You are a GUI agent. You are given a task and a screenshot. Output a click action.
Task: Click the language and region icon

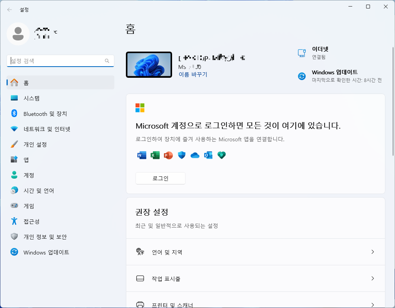point(140,251)
